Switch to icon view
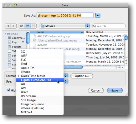Image resolution: width=136 pixels, height=124 pixels. [22, 26]
